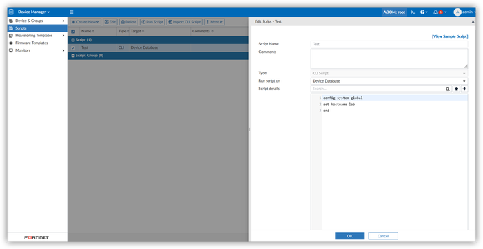Click the script details Search field

click(x=378, y=89)
